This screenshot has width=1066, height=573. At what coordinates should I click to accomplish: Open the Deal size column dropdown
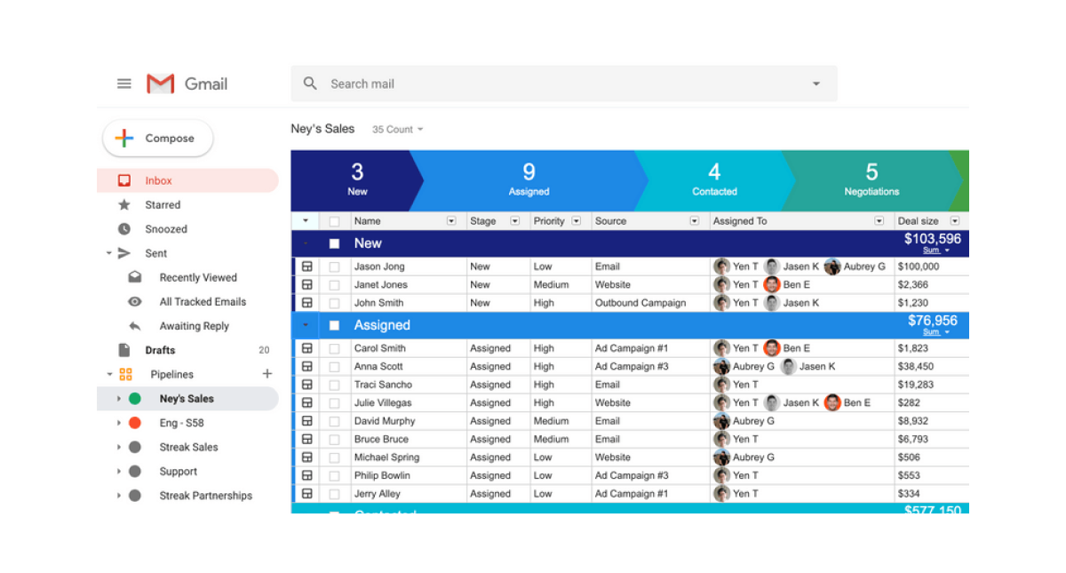pyautogui.click(x=955, y=221)
